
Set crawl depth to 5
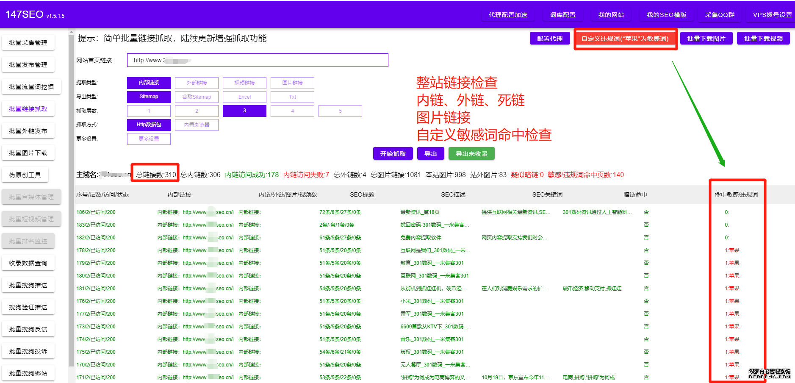pos(340,111)
